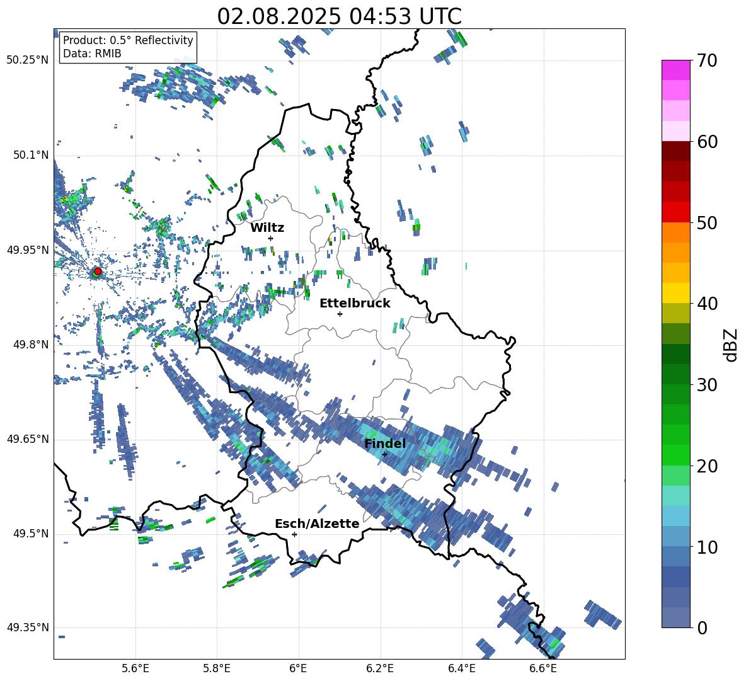Click the red radar site marker dot
This screenshot has height=681, width=746.
pos(98,272)
